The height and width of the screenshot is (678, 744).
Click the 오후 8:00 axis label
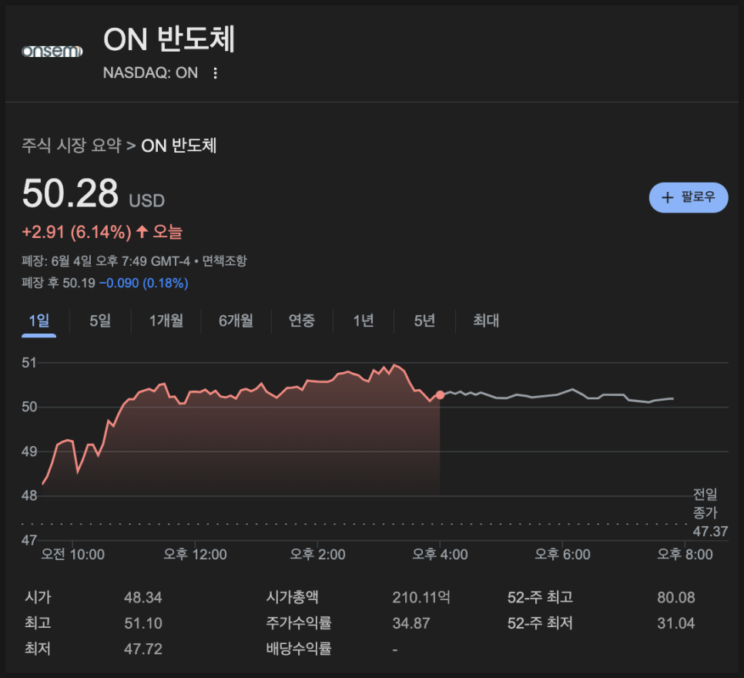click(x=685, y=554)
